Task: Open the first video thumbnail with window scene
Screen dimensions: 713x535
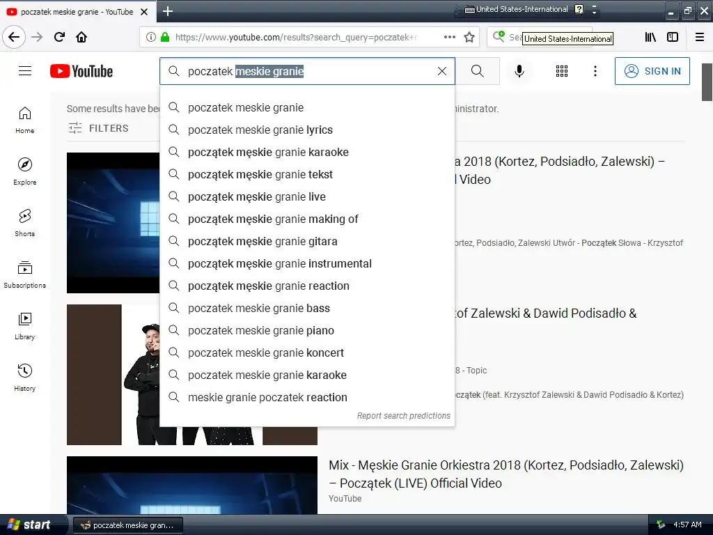Action: pos(113,223)
